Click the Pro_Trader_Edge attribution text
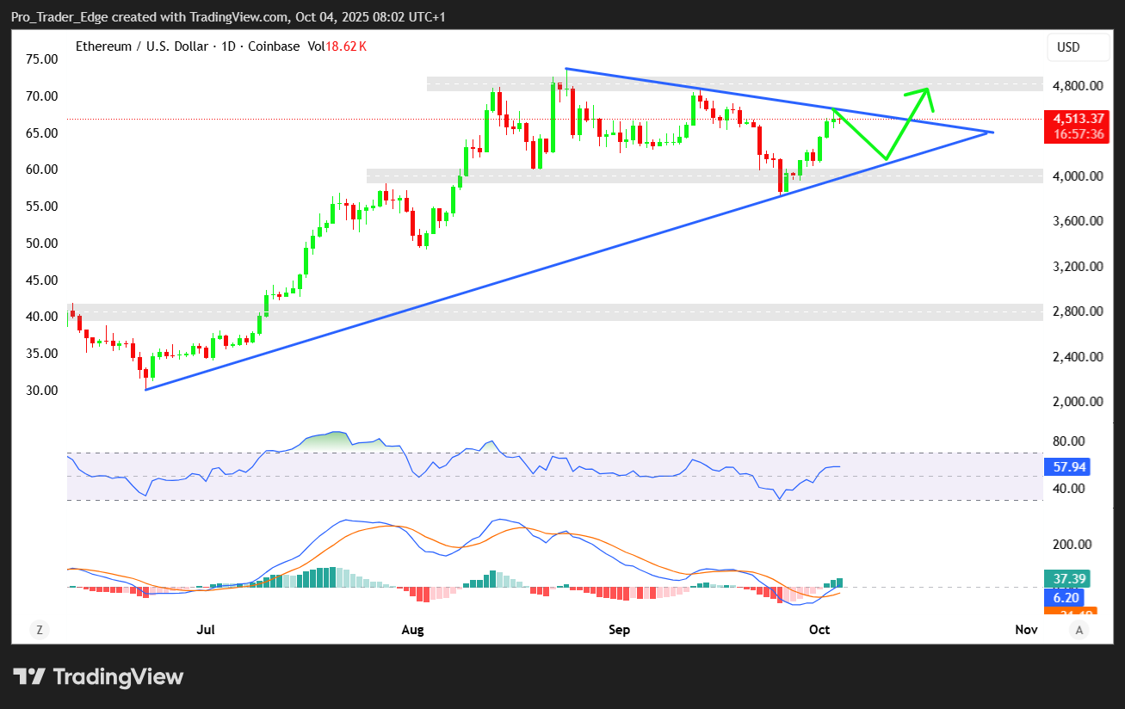 point(55,17)
